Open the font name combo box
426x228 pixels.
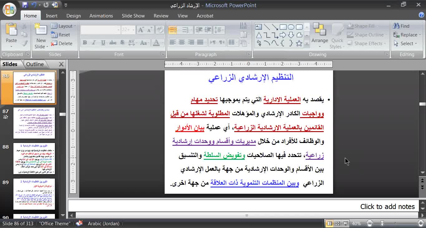[x=100, y=30]
